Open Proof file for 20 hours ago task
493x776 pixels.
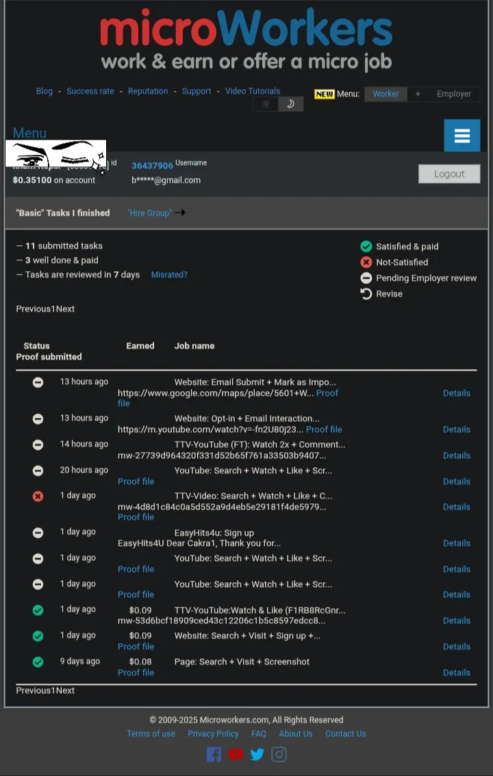tap(136, 481)
